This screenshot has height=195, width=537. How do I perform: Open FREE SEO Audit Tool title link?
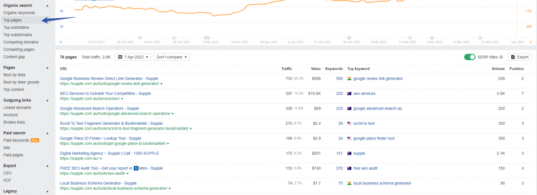click(111, 168)
